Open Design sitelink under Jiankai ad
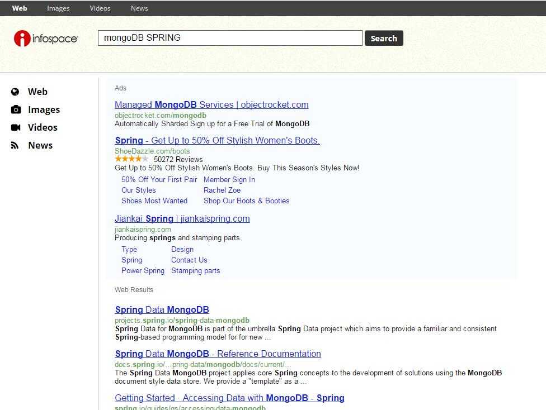The width and height of the screenshot is (546, 410). coord(182,249)
